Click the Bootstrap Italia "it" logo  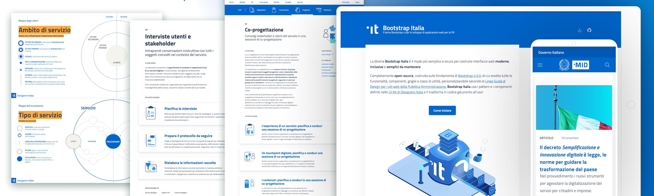[x=373, y=30]
